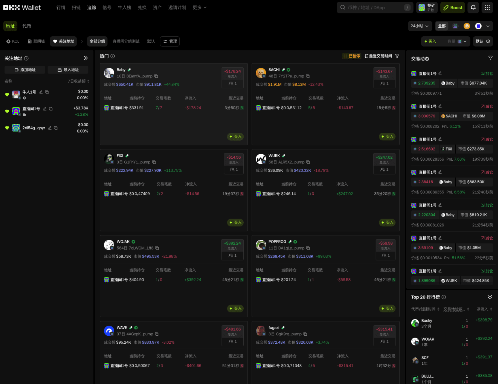This screenshot has width=498, height=384.
Task: Open the 默认 preset settings
Action: (483, 41)
